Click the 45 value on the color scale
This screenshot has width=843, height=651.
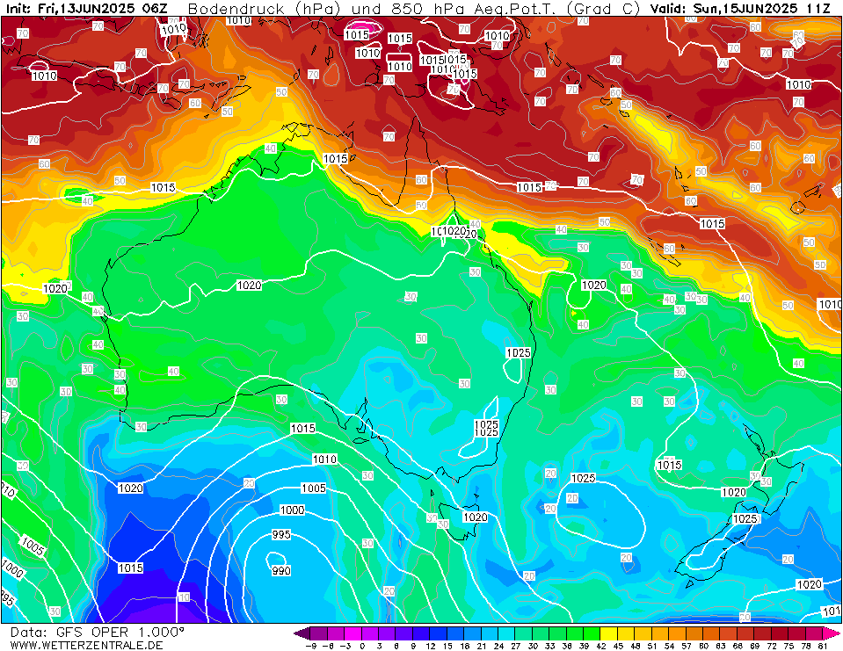[618, 646]
